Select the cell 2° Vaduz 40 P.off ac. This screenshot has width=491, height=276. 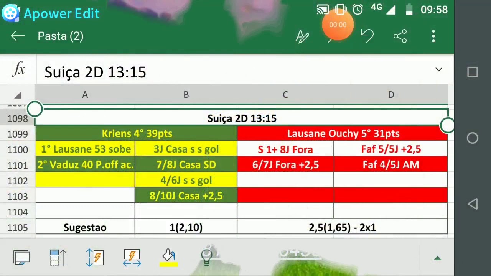tap(85, 165)
